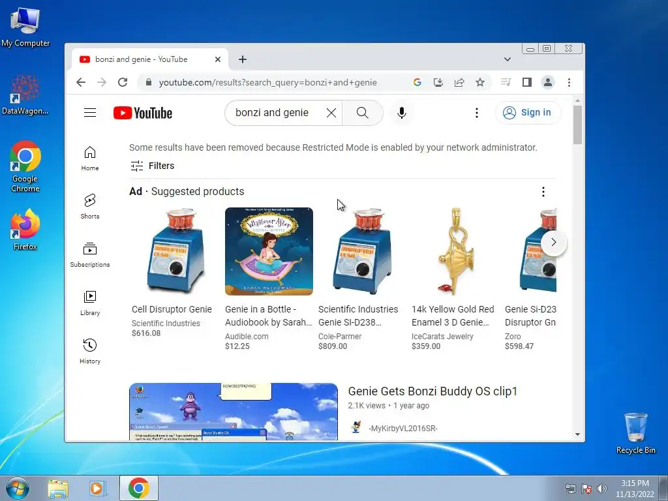This screenshot has width=668, height=501.
Task: Click the browser address bar URL
Action: [x=268, y=82]
